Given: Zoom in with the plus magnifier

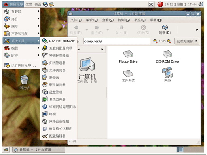Looking at the screenshot, I should click(169, 41).
